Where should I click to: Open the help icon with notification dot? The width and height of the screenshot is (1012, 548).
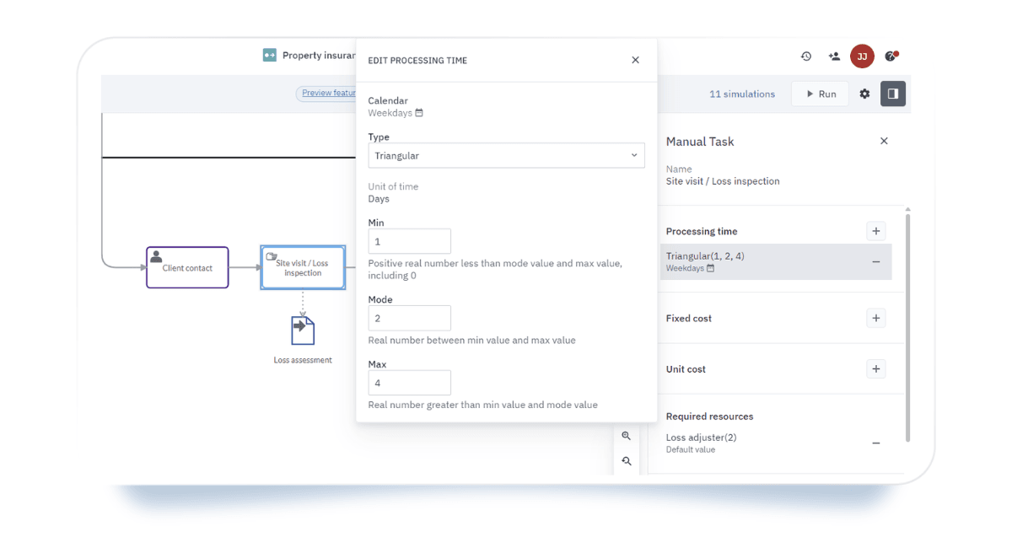coord(891,56)
